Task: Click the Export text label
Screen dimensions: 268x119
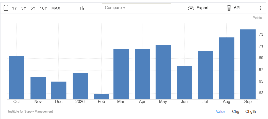Action: [x=203, y=8]
